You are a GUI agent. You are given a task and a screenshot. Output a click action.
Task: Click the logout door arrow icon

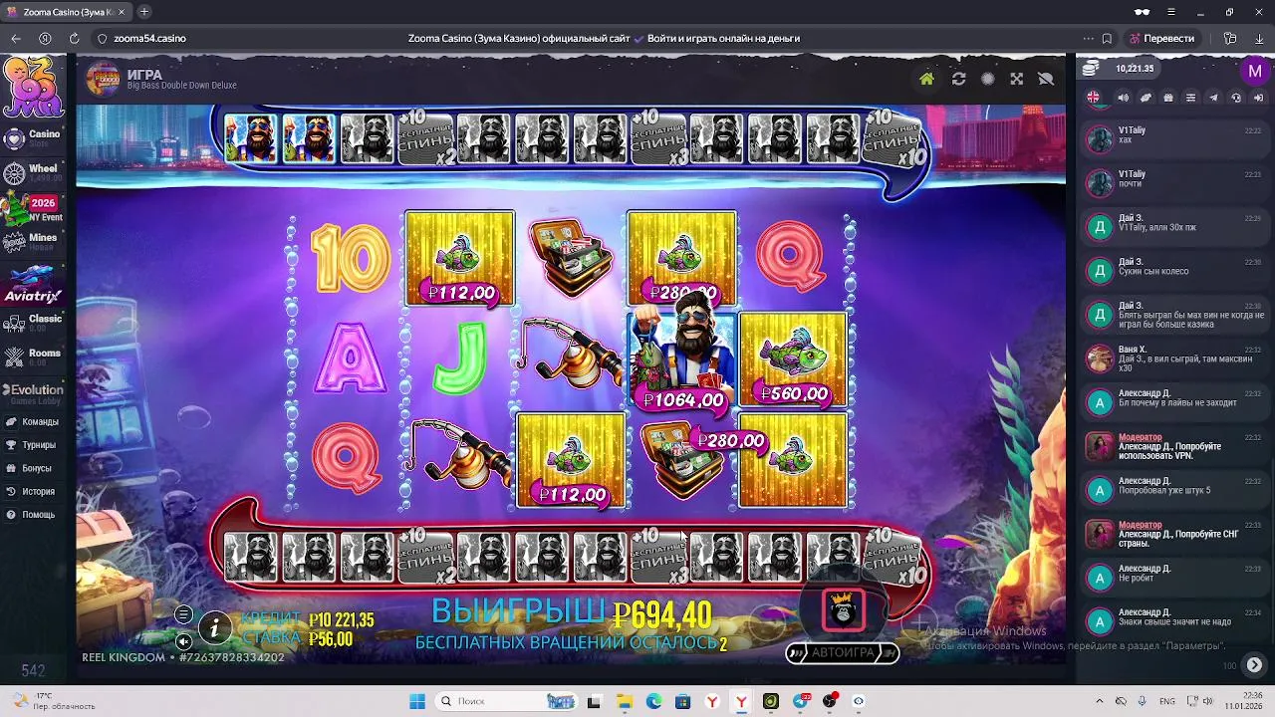click(x=1258, y=98)
